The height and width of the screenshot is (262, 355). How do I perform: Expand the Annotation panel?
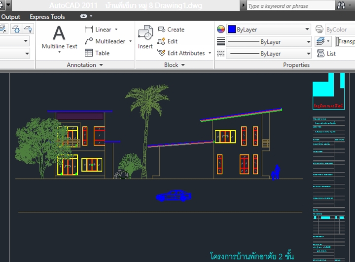tap(85, 65)
